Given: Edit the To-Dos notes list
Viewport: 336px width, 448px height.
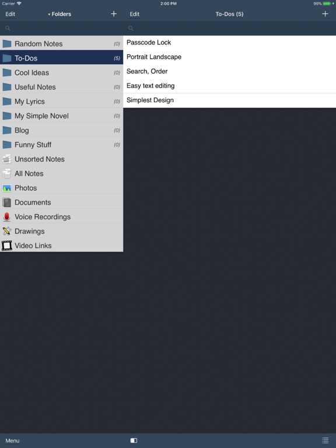Looking at the screenshot, I should click(x=135, y=14).
